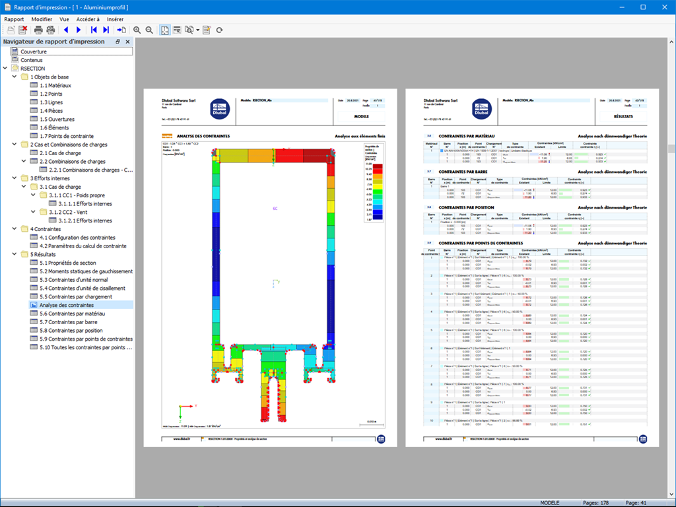Click the delete report icon with red X
This screenshot has height=507, width=676.
pos(23,30)
